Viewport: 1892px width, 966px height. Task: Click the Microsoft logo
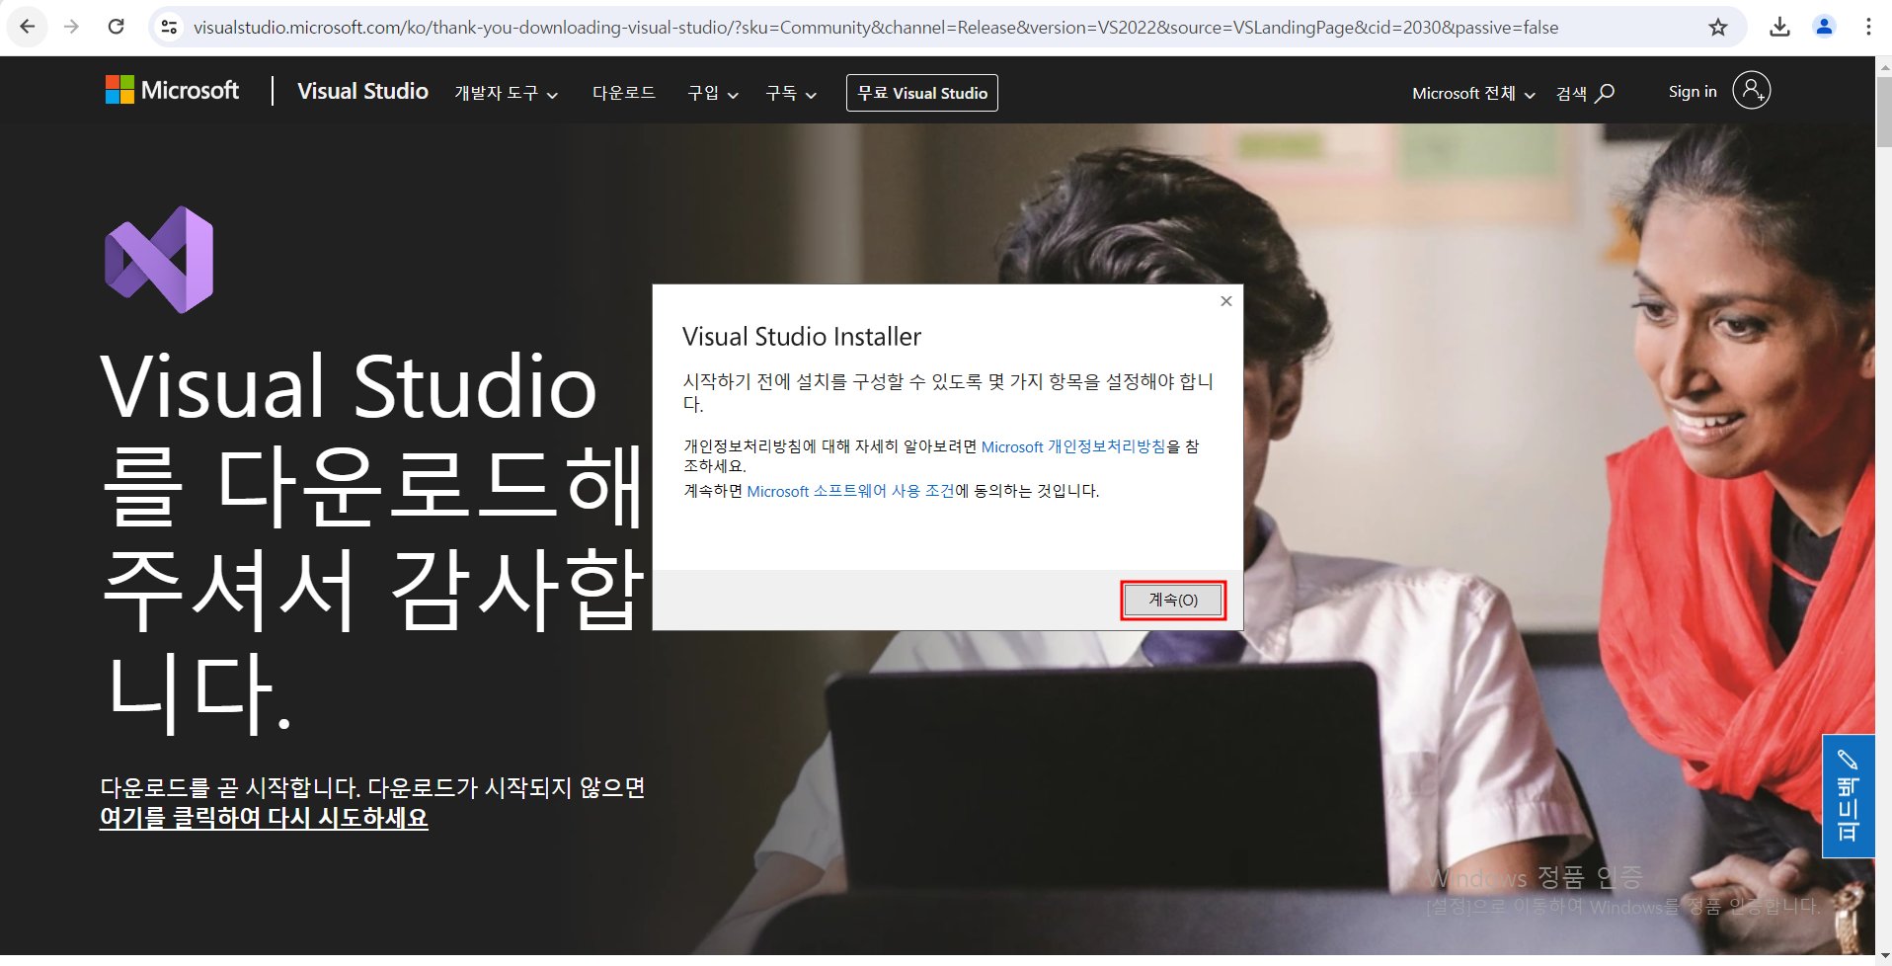pos(172,90)
